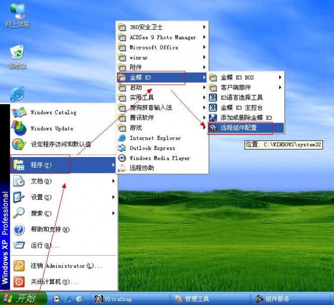Click the rightmost quick launch icon

[x=80, y=299]
